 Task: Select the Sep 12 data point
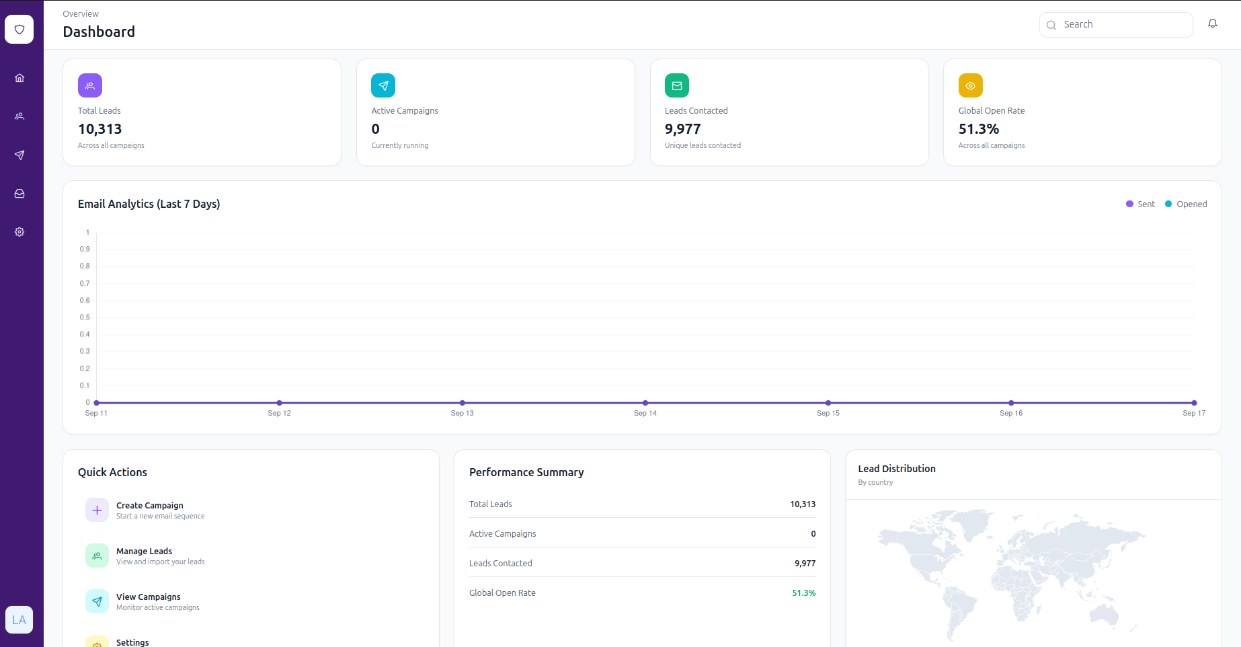(279, 403)
